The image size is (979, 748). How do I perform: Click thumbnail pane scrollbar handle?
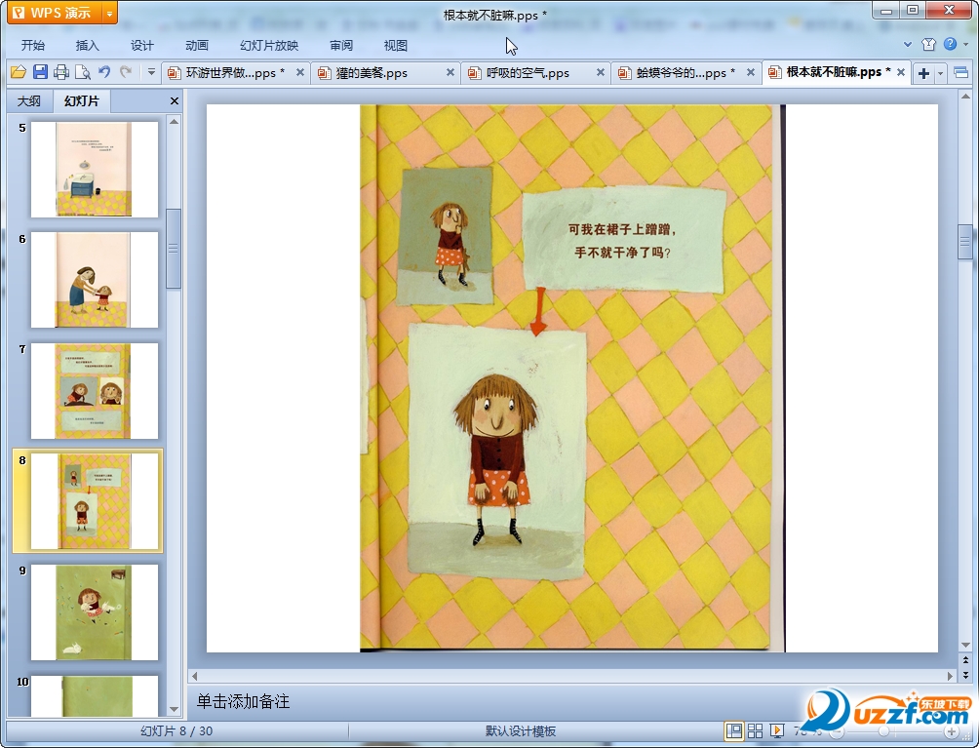click(174, 249)
